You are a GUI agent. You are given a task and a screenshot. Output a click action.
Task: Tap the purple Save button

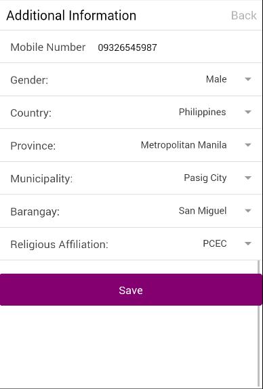pos(131,290)
